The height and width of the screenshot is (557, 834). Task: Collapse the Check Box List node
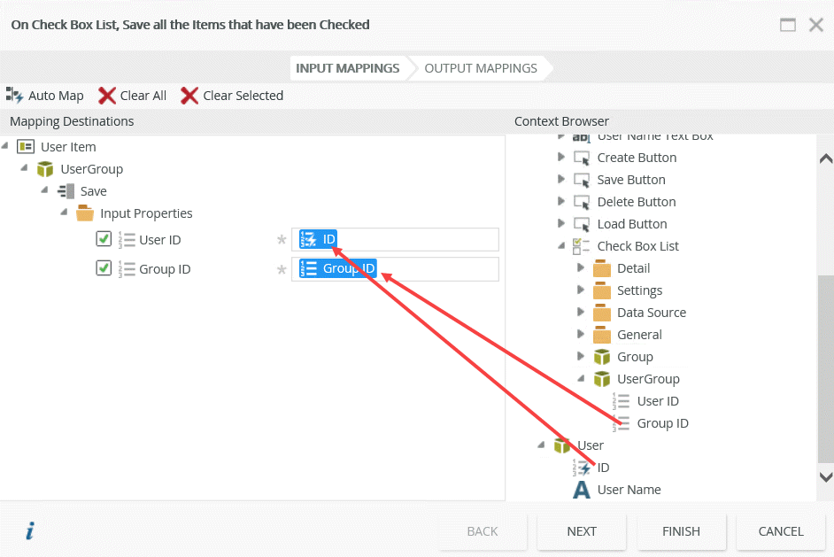(x=561, y=246)
